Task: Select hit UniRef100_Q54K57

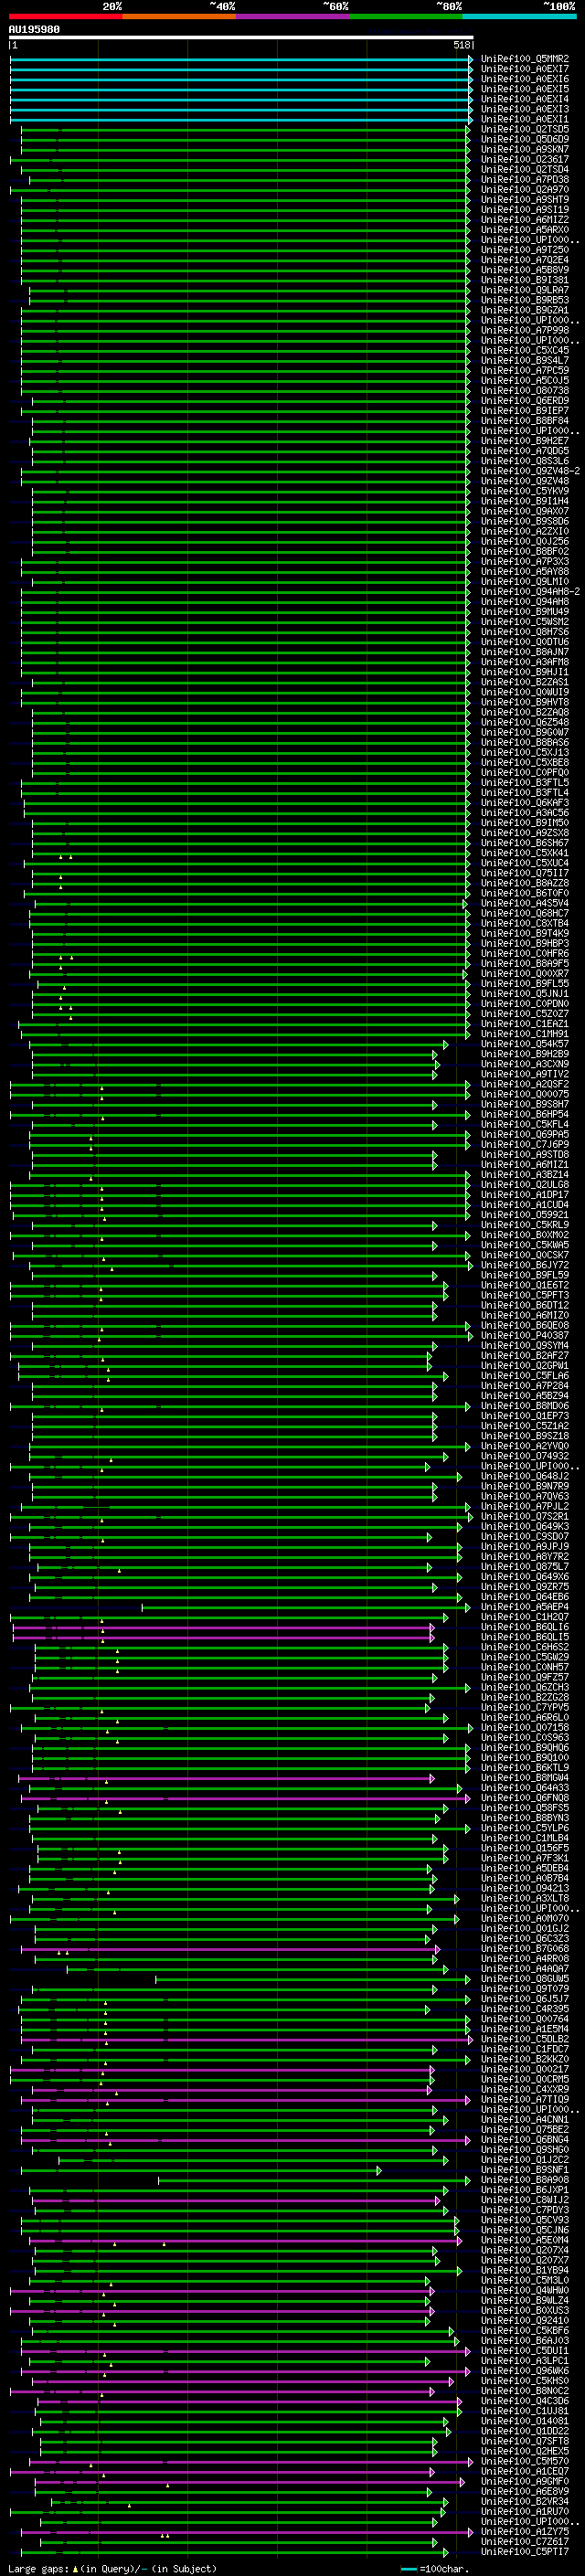Action: pos(525,1044)
